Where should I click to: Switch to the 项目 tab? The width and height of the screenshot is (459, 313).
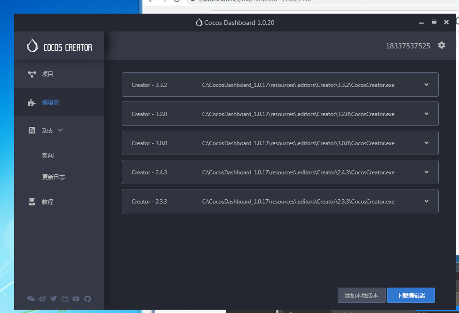point(59,74)
